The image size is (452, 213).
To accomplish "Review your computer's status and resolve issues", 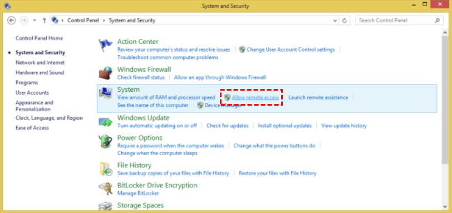I will [174, 49].
